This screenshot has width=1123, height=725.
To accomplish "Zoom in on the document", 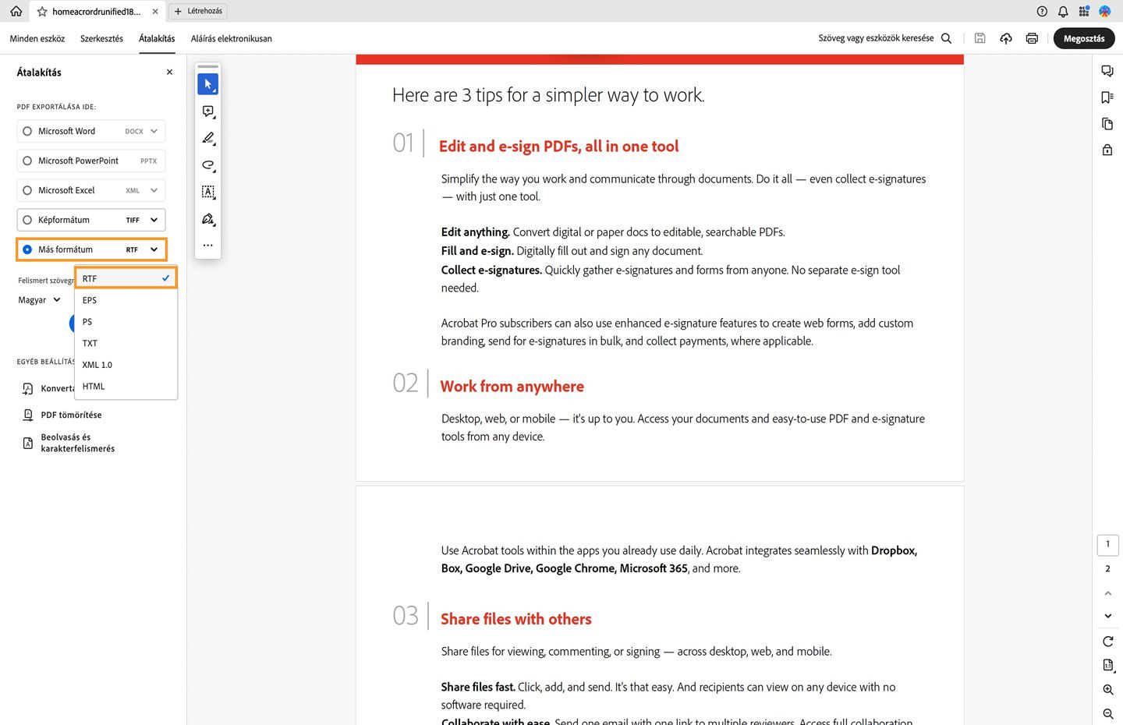I will click(x=1107, y=689).
